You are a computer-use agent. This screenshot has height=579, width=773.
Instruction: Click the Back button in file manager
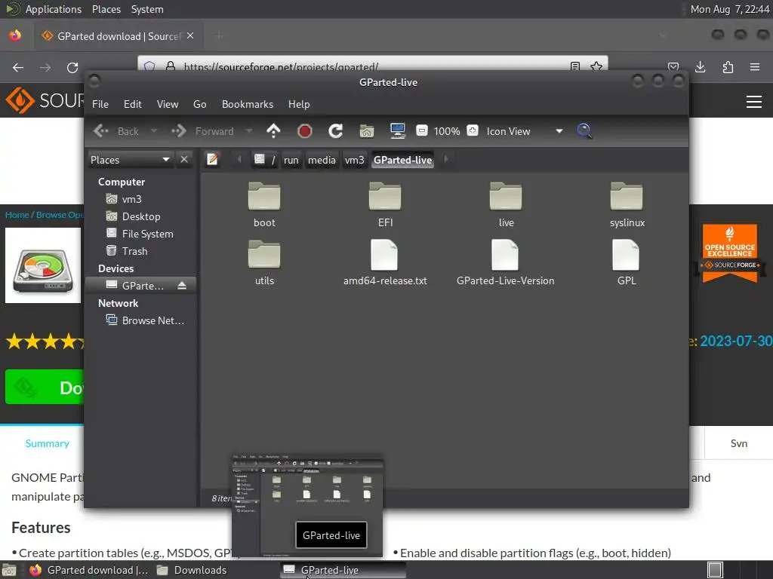pos(116,131)
